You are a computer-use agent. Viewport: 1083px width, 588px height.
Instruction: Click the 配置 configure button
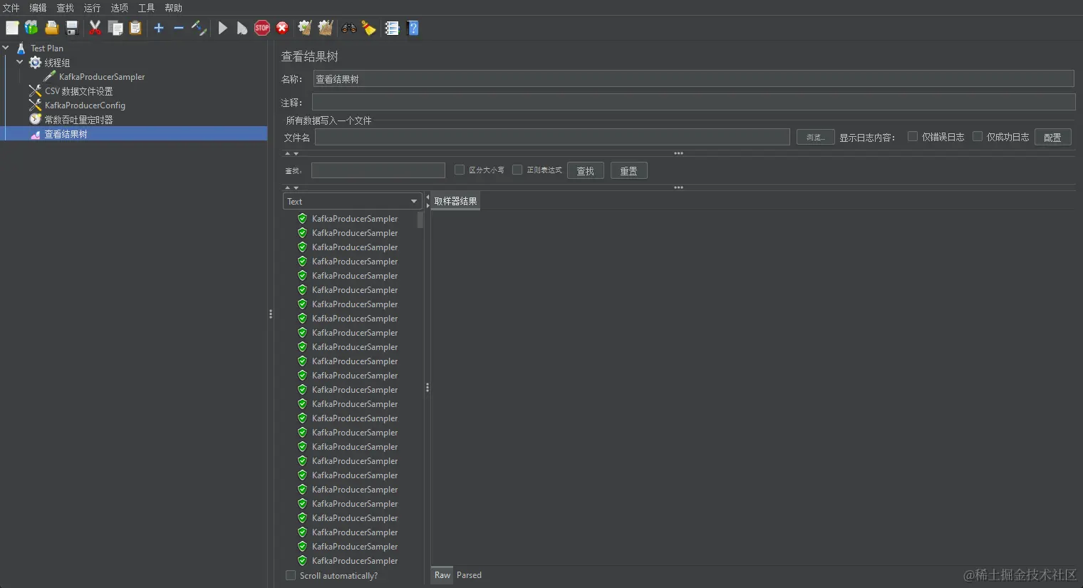coord(1052,137)
